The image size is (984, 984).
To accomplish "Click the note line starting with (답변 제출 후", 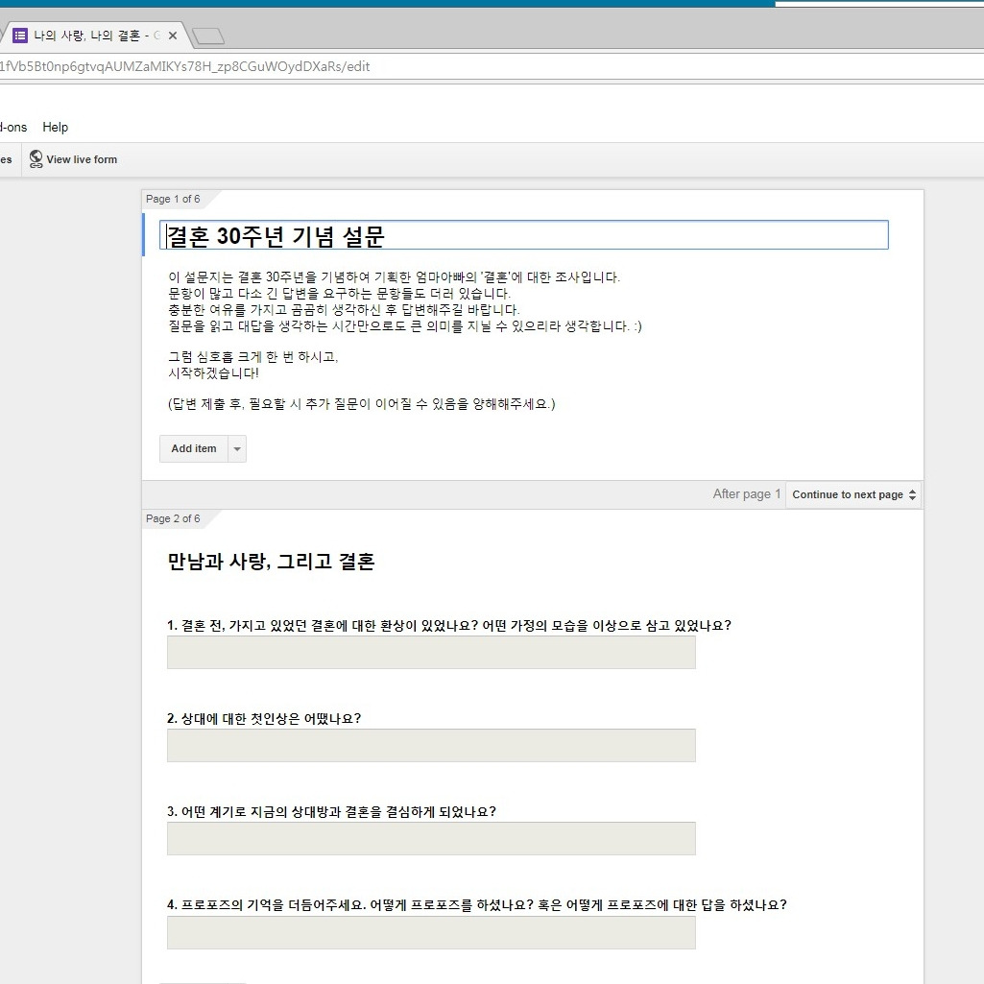I will [362, 404].
